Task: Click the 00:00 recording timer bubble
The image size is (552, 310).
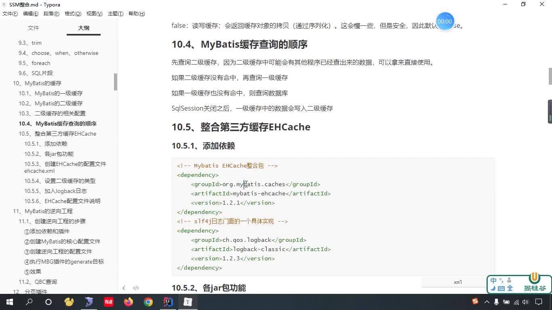Action: [445, 21]
